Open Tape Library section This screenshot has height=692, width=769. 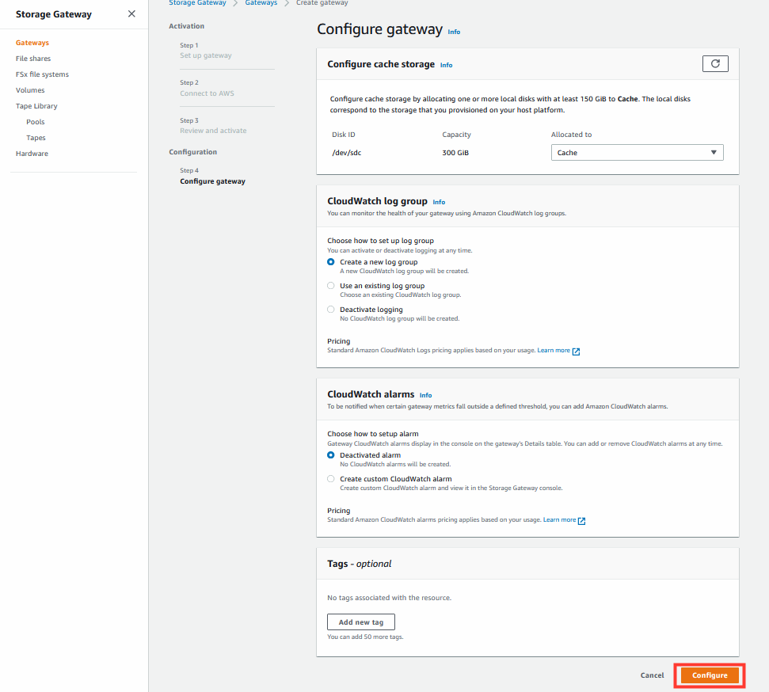[x=36, y=106]
